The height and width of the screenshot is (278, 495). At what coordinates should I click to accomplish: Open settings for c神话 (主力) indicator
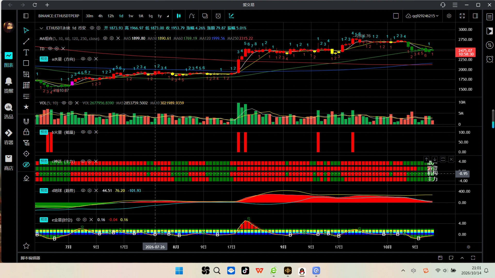pyautogui.click(x=90, y=161)
